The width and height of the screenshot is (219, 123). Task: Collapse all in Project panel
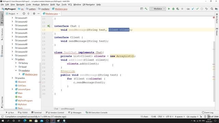tap(28, 14)
